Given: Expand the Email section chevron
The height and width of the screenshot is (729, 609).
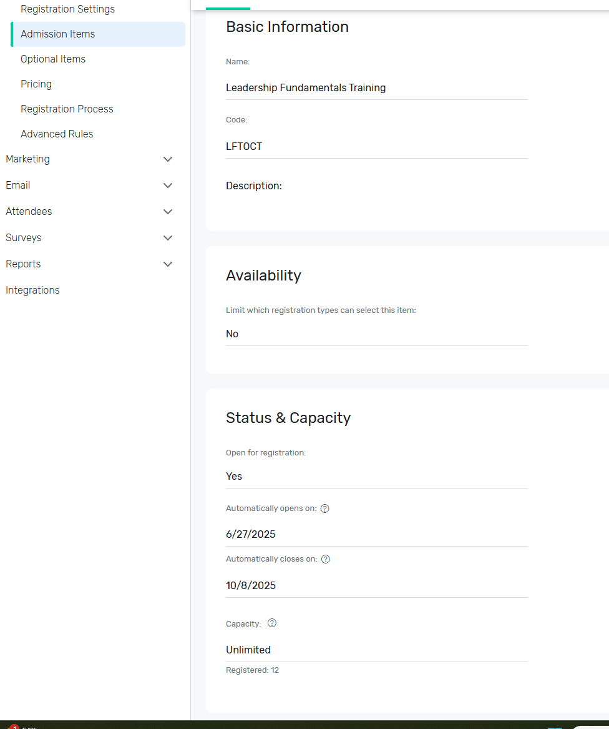Looking at the screenshot, I should [x=168, y=186].
